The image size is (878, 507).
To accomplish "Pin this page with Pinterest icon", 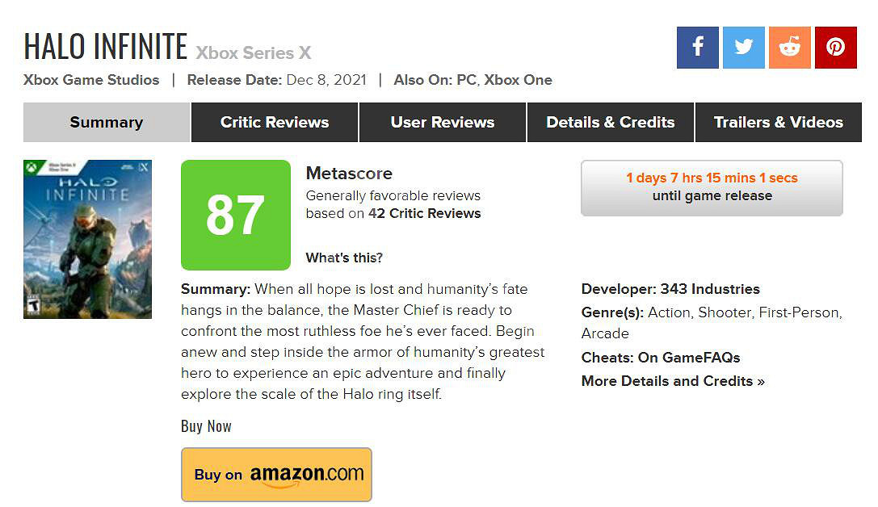I will 835,48.
